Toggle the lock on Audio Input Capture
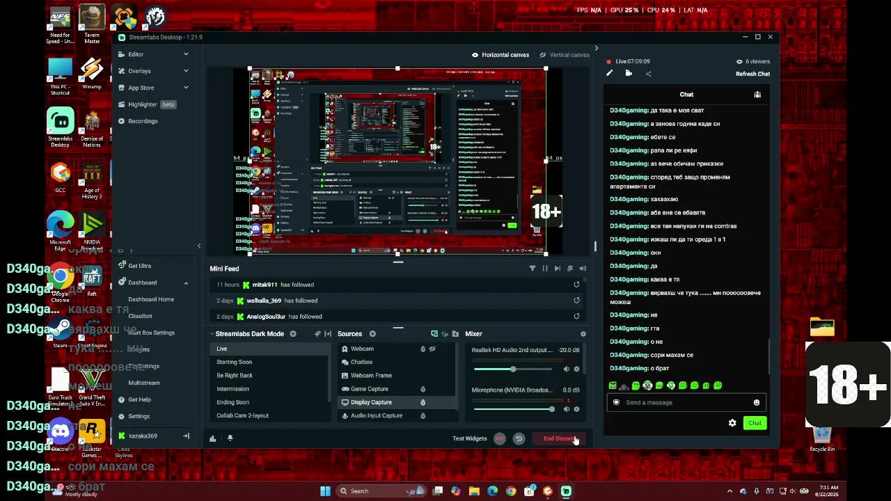Screen dimensions: 891x501 tap(423, 415)
